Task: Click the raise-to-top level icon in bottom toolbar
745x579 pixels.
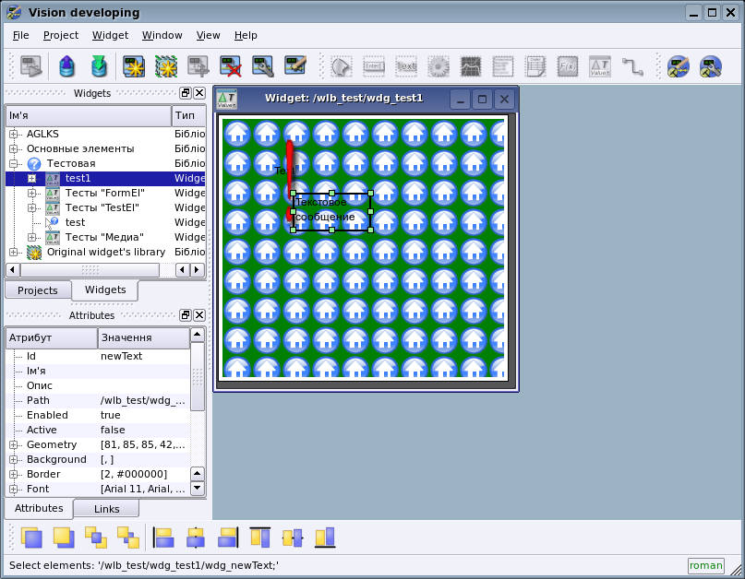Action: click(31, 537)
